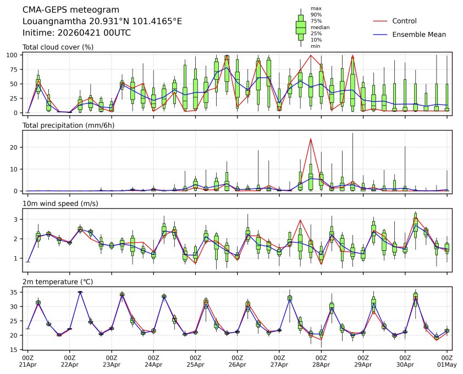The width and height of the screenshot is (463, 374).
Task: Click the '00Z 25Apr' x-axis label
Action: coord(195,361)
